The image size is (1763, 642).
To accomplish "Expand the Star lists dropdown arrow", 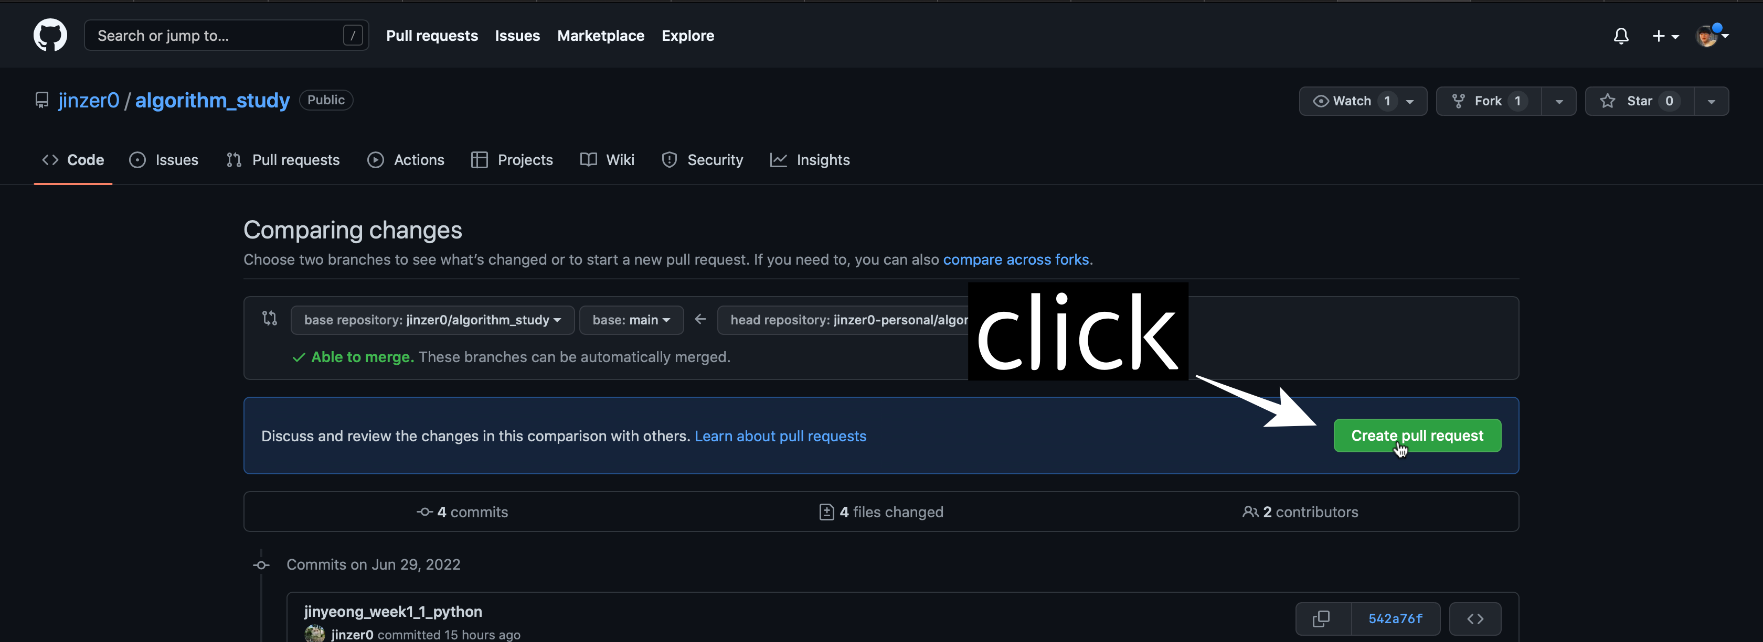I will tap(1711, 101).
